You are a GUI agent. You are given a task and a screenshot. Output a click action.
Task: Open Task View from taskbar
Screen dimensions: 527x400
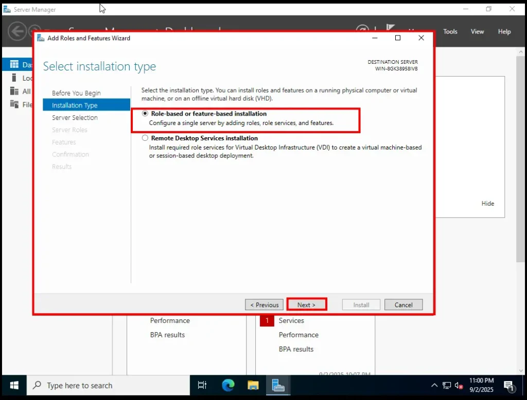click(202, 385)
